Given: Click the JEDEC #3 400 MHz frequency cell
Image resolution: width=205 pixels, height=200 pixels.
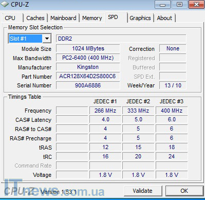Looking at the screenshot, I should pos(172,111).
